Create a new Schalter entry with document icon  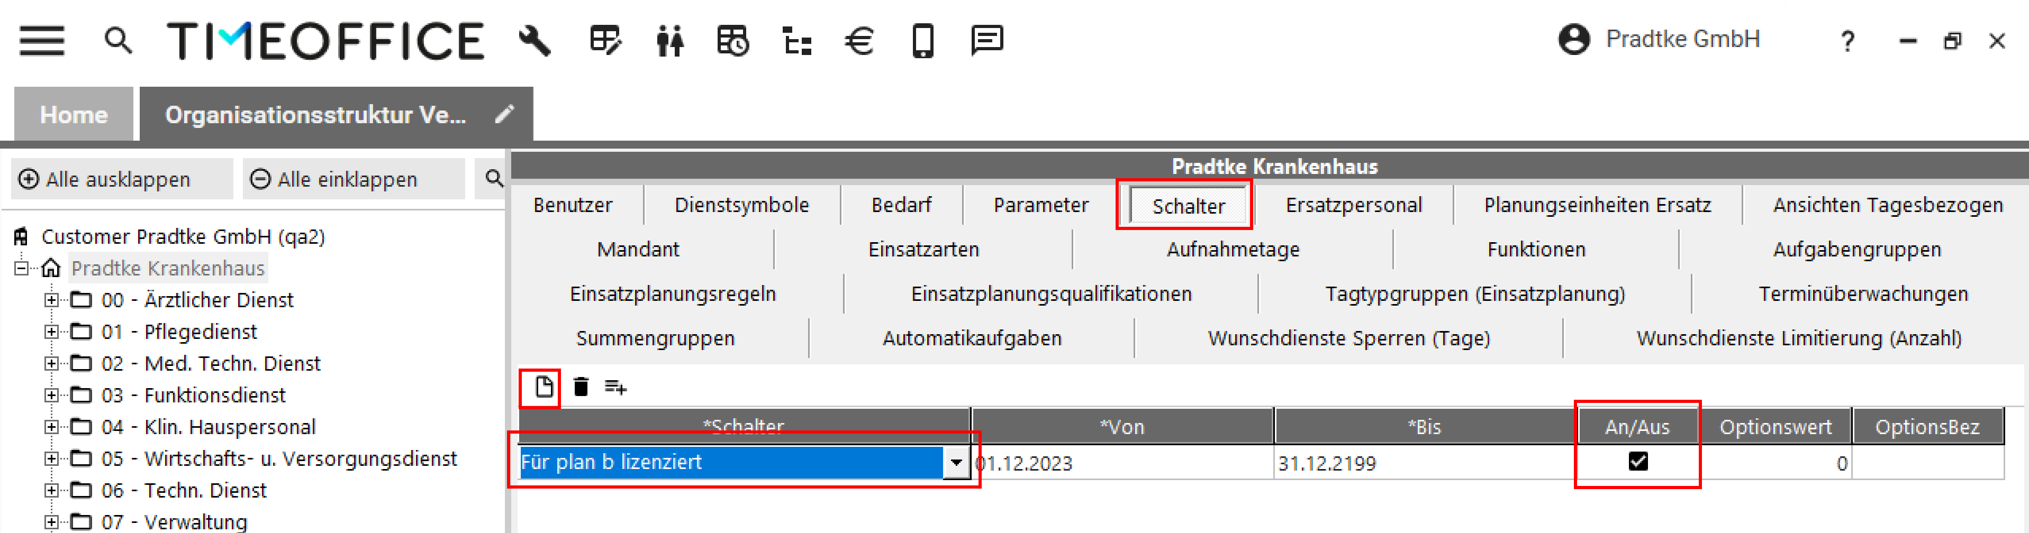click(544, 387)
